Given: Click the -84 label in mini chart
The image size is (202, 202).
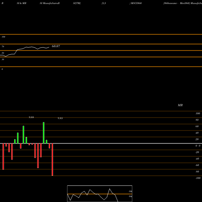Looking at the screenshot, I should coord(130,196).
